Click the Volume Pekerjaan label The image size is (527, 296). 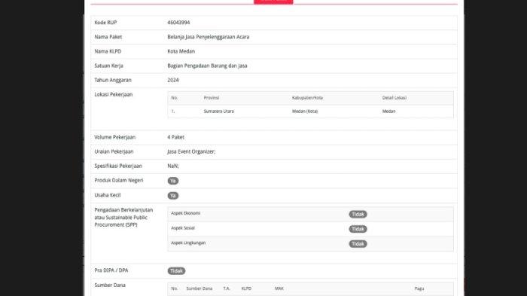tap(115, 137)
